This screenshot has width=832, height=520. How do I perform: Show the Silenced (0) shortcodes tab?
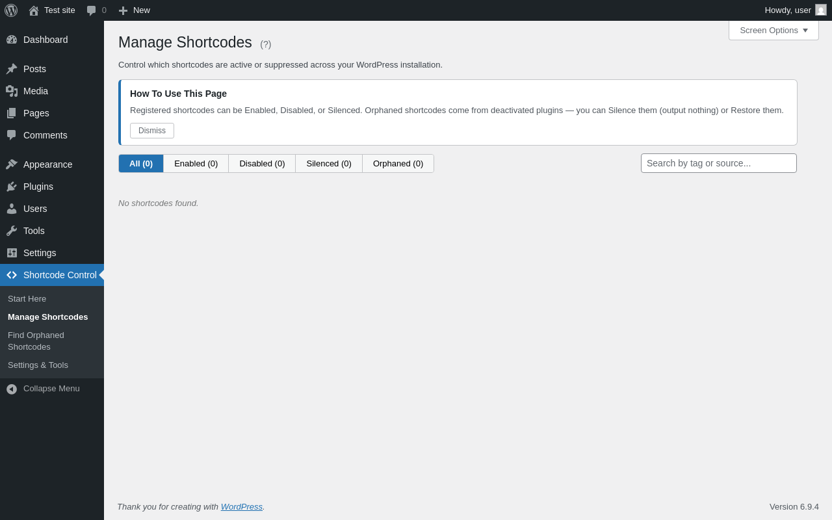coord(329,163)
